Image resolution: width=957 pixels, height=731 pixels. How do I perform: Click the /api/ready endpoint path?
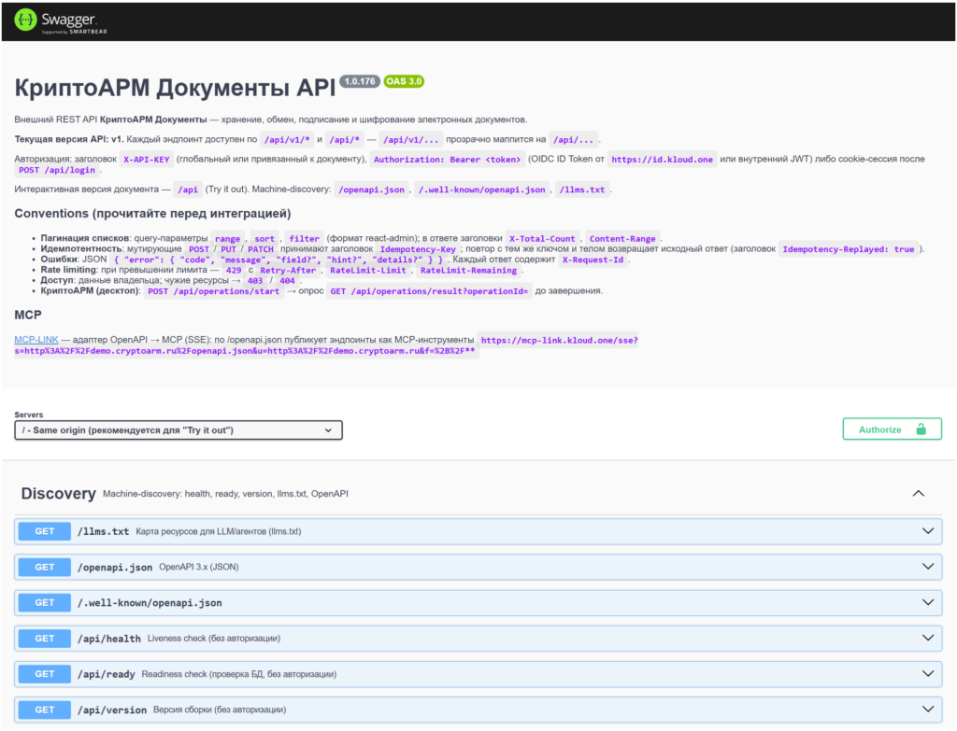click(x=107, y=674)
